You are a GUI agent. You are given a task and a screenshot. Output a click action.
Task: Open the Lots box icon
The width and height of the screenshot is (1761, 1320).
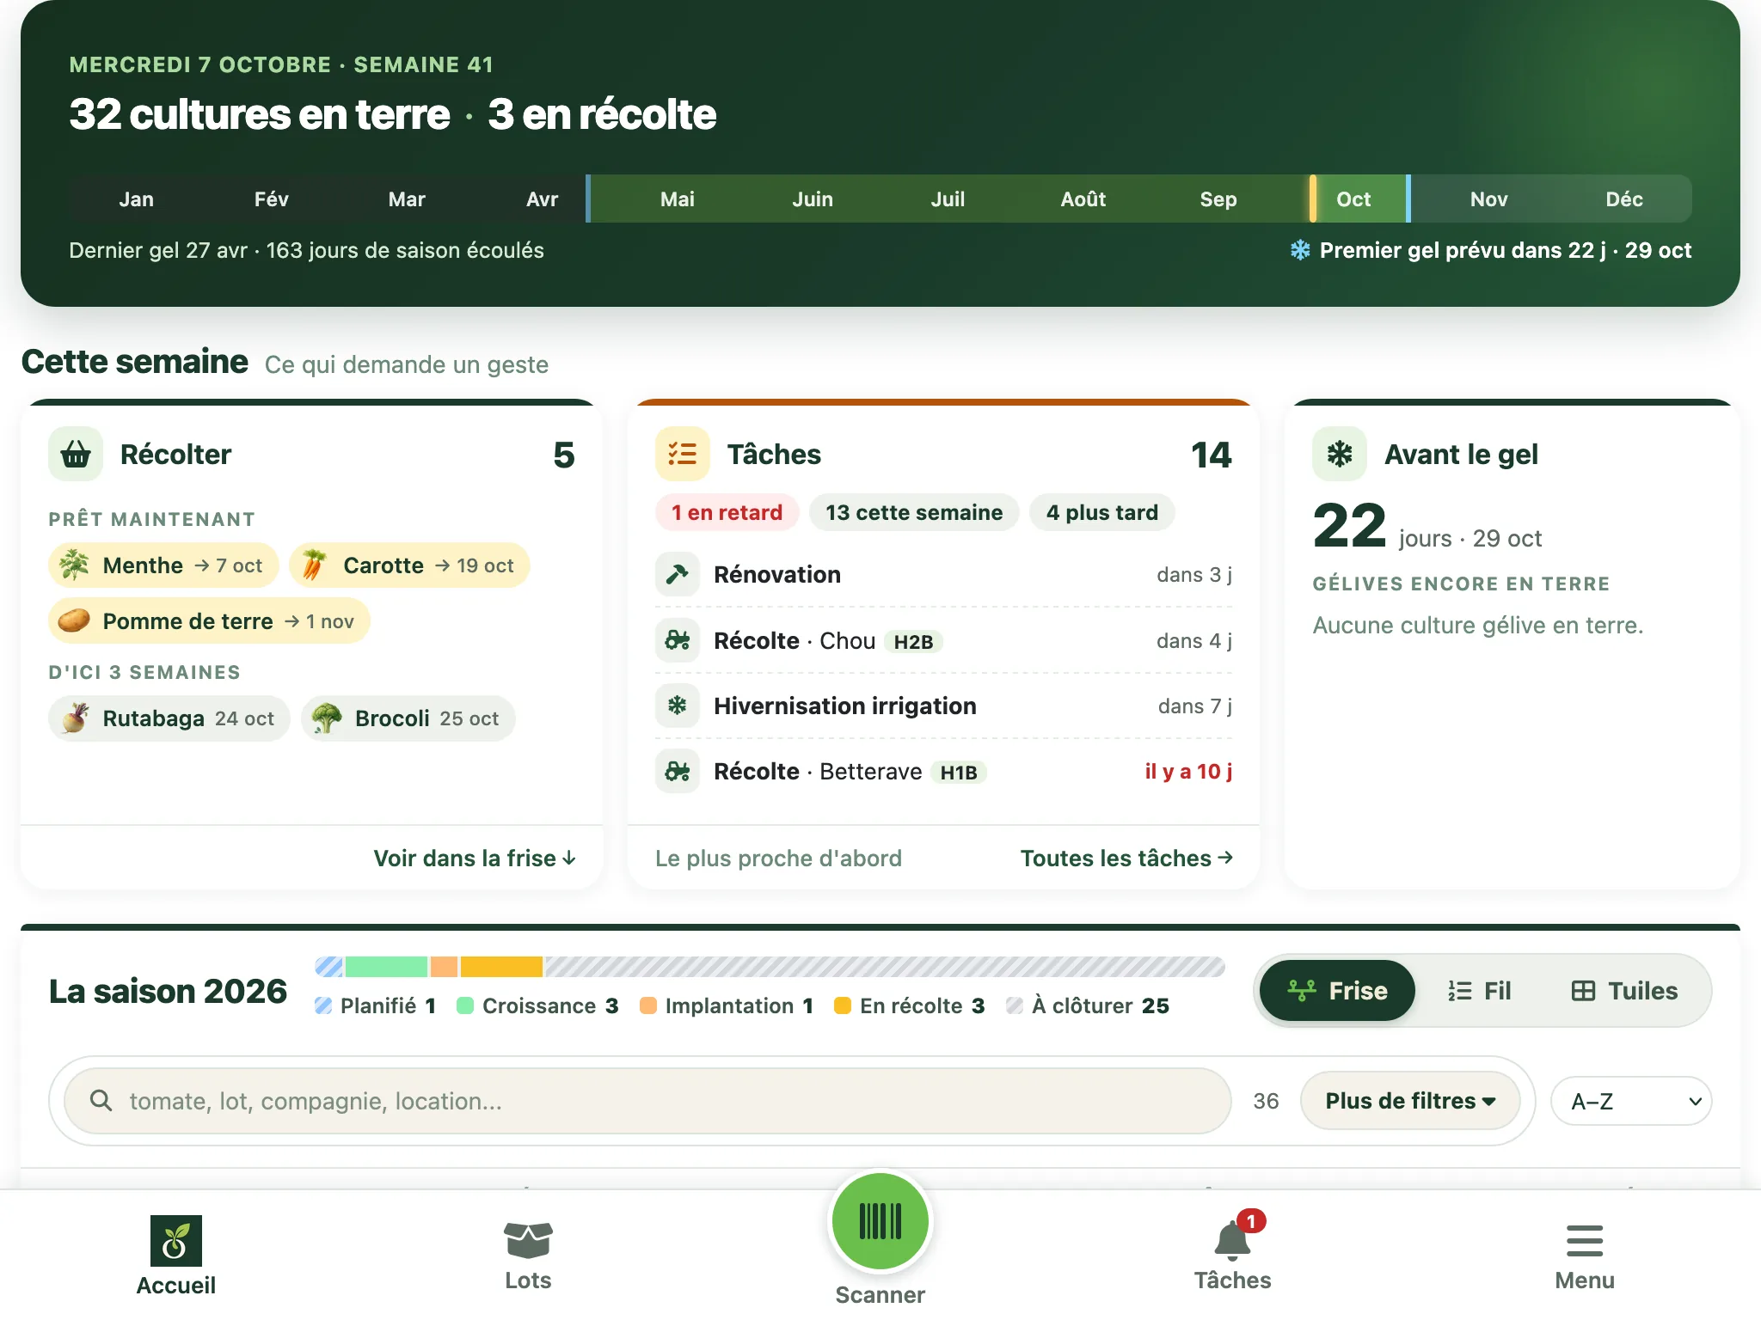(528, 1240)
